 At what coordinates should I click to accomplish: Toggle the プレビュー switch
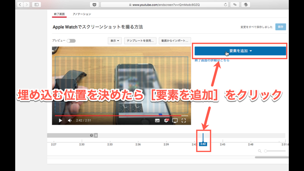[x=71, y=41]
